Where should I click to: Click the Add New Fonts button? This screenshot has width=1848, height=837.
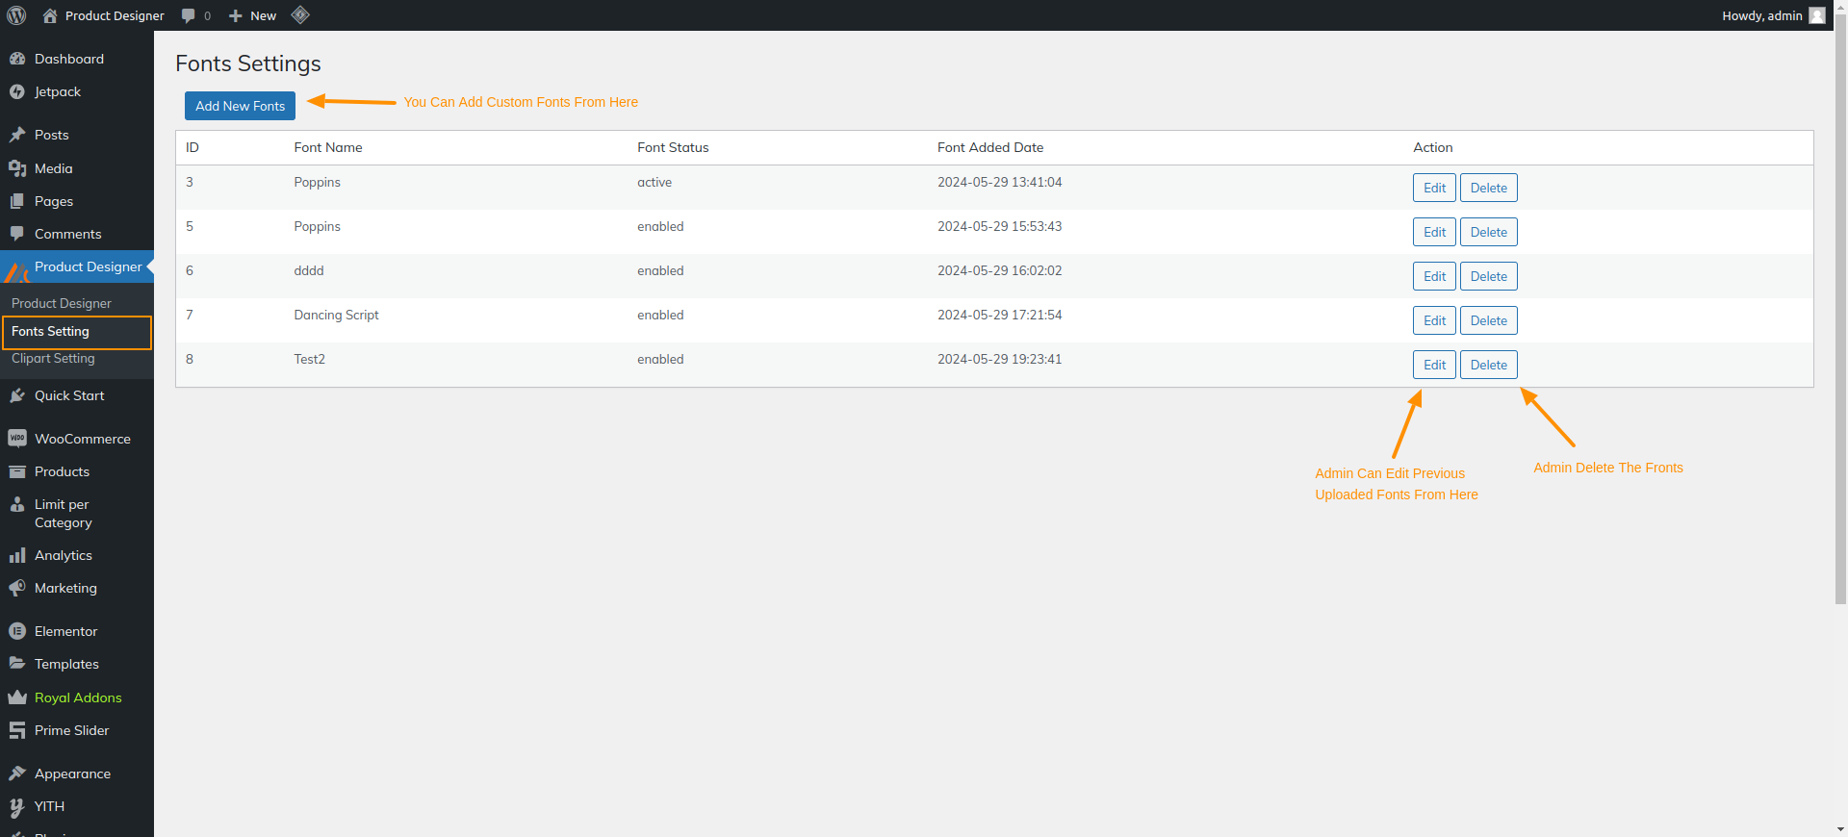(x=240, y=106)
